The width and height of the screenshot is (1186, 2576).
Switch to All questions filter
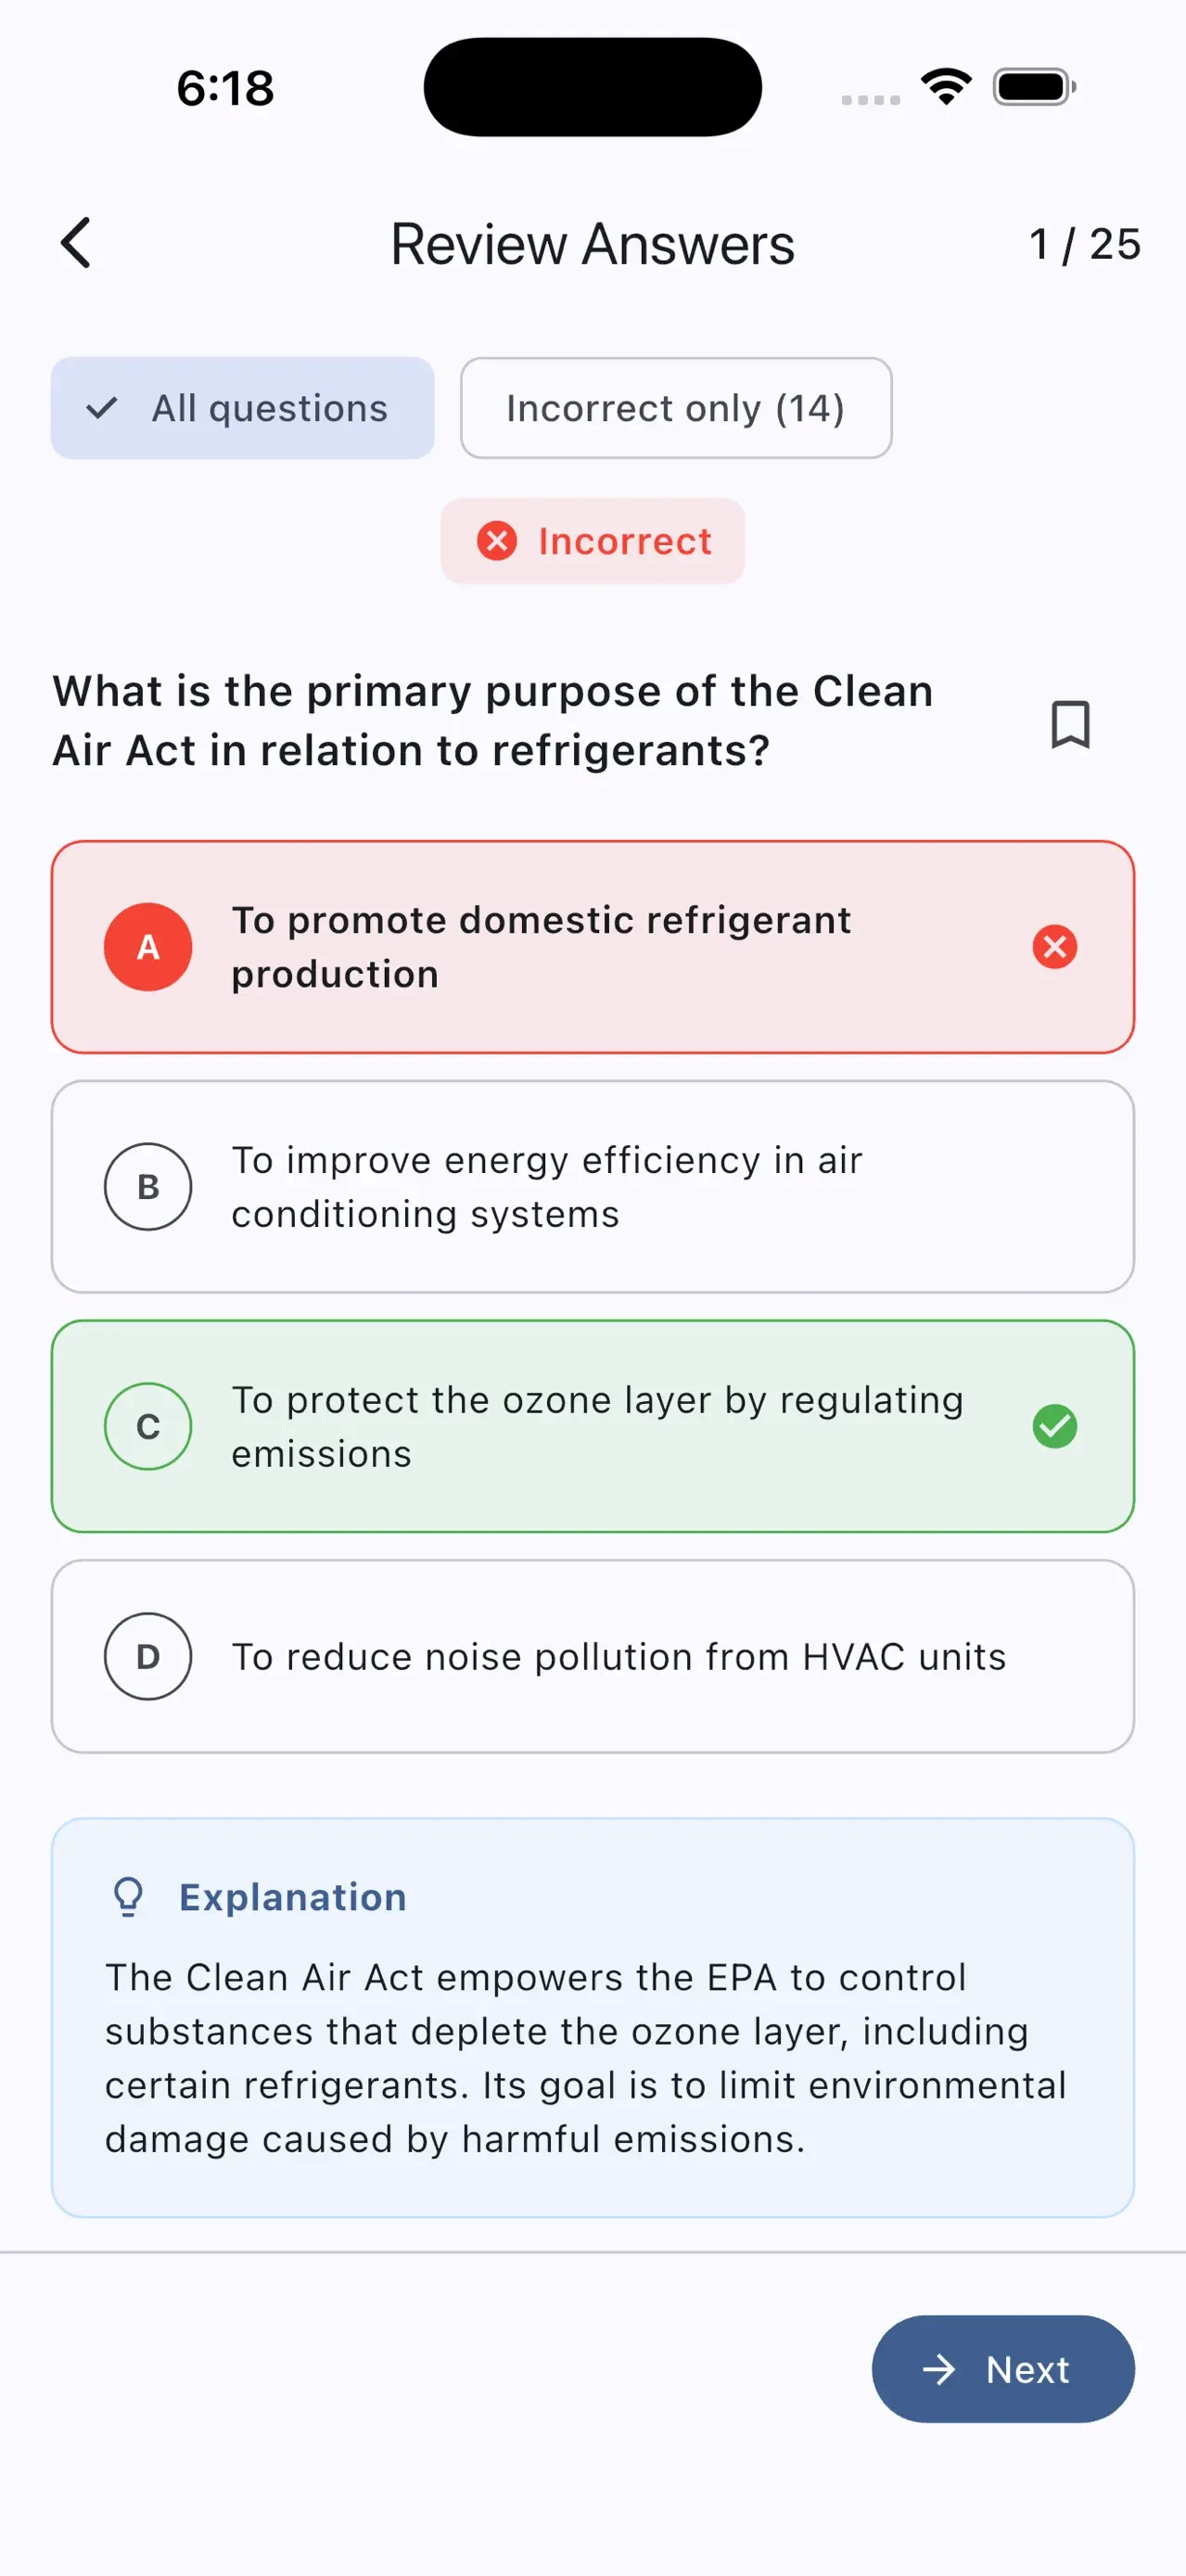[242, 408]
